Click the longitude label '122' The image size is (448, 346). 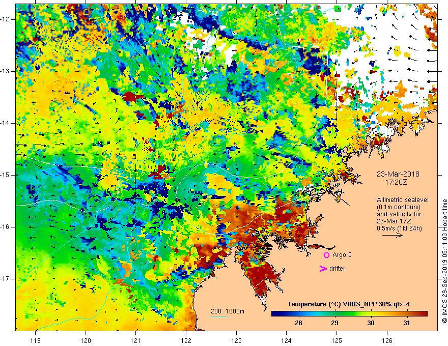pos(186,340)
